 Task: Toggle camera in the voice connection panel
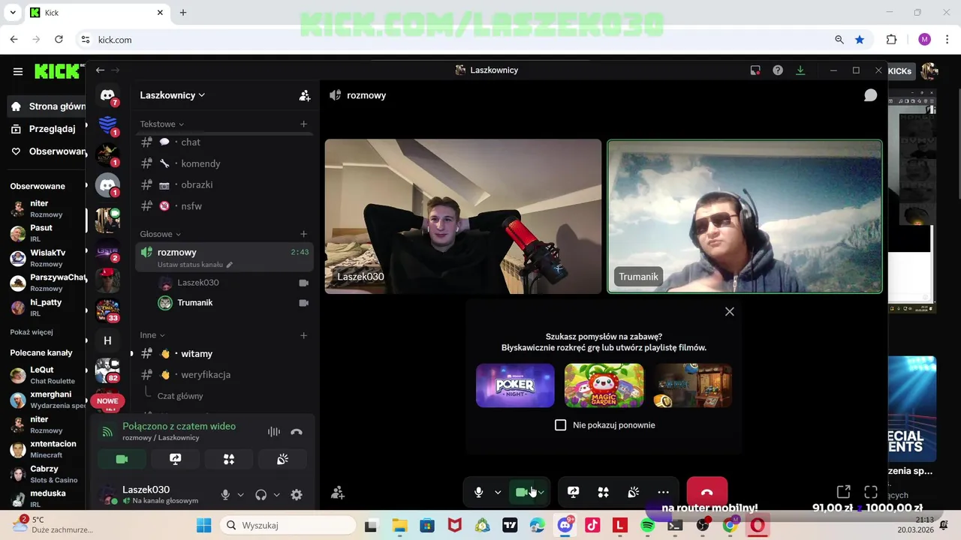pyautogui.click(x=122, y=459)
